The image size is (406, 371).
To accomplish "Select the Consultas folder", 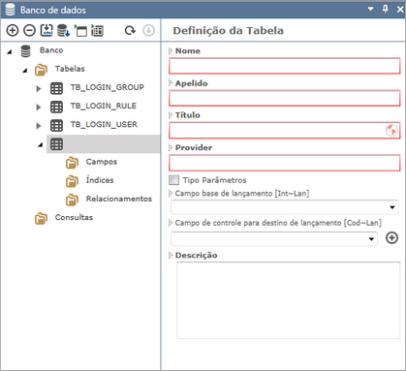I will coord(74,217).
